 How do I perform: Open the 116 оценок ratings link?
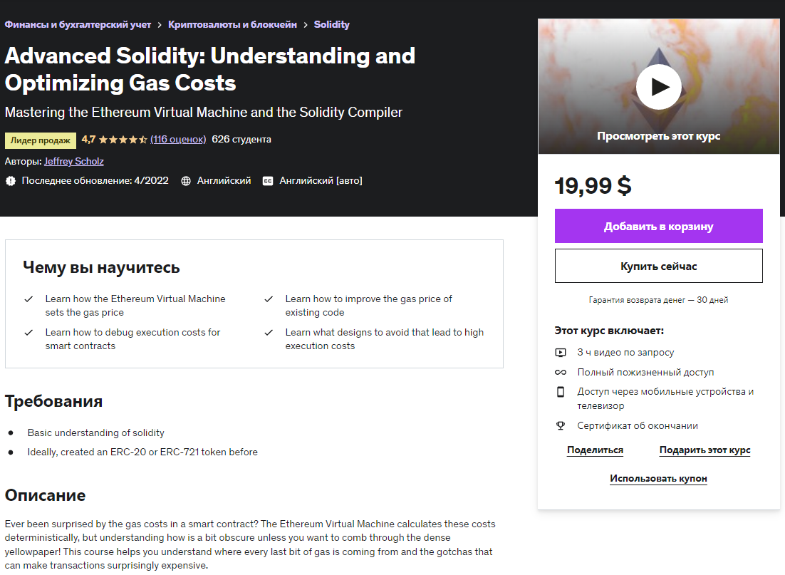[x=178, y=139]
